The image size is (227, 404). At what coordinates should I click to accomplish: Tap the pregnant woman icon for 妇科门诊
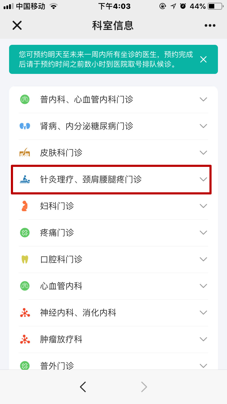[x=25, y=206]
